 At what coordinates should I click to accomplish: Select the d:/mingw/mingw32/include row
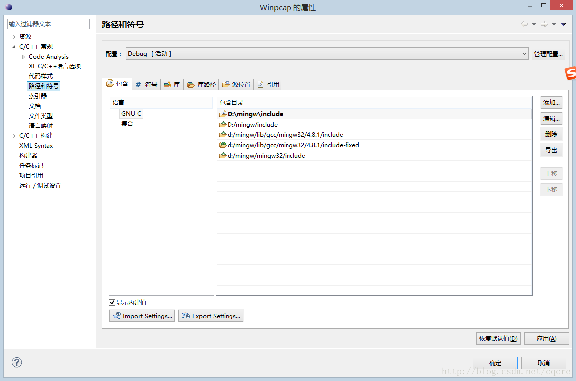tap(374, 156)
